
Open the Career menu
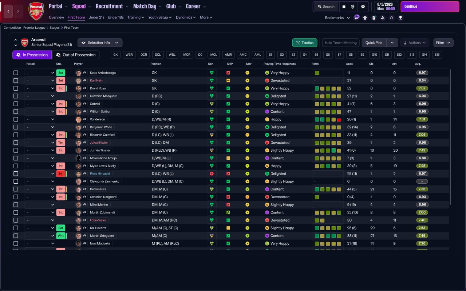click(196, 6)
